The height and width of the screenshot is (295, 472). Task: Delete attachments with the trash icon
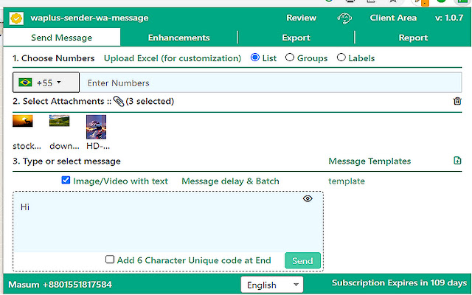[457, 101]
